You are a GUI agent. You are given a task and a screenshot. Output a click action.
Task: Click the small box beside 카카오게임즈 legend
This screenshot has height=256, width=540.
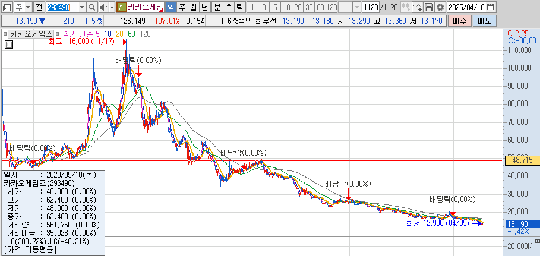click(x=5, y=34)
